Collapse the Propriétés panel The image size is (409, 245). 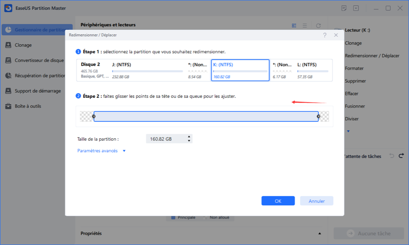pos(319,233)
